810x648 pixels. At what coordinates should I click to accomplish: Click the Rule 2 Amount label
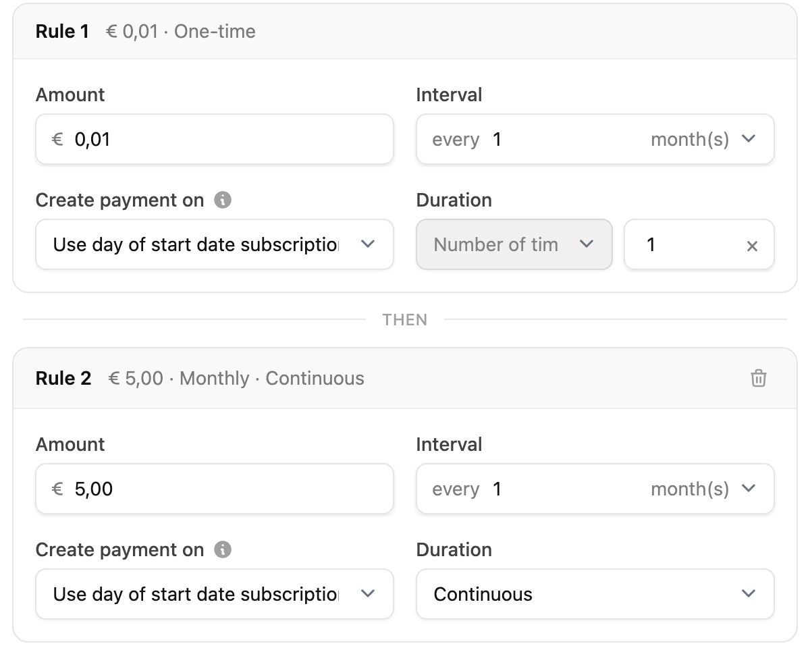[70, 444]
